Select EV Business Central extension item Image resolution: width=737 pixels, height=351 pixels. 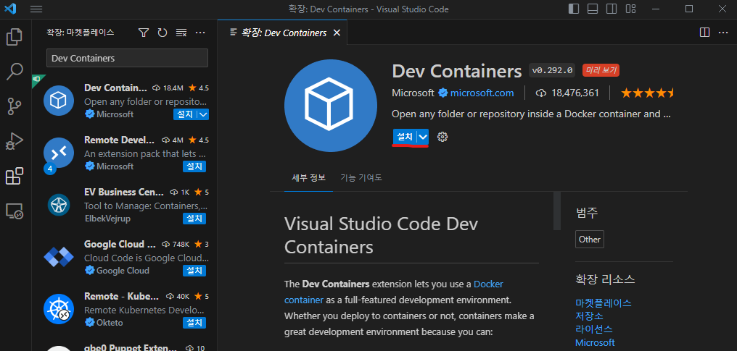click(125, 205)
